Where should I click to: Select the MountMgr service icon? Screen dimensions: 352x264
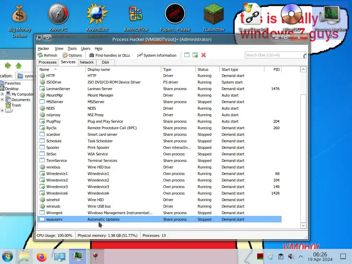click(42, 95)
